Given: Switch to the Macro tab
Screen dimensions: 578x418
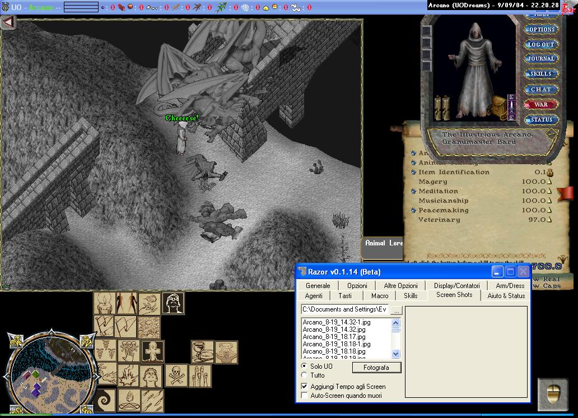Looking at the screenshot, I should pyautogui.click(x=380, y=295).
